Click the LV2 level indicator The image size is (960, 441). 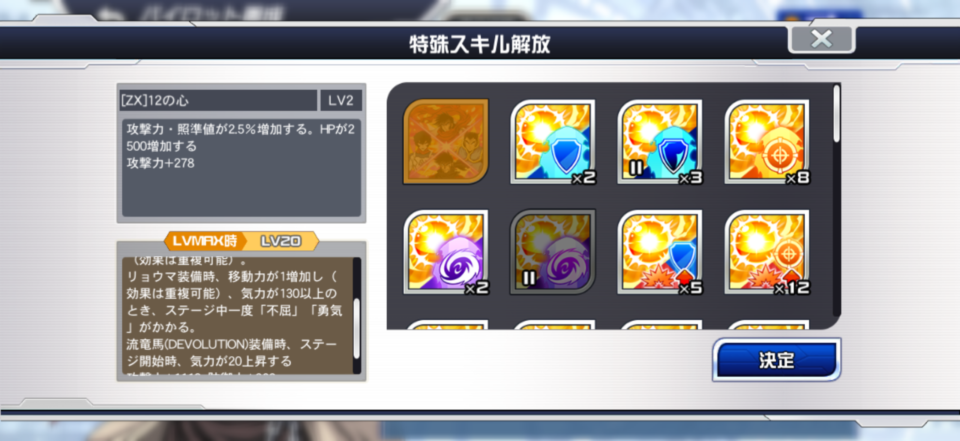pyautogui.click(x=341, y=100)
